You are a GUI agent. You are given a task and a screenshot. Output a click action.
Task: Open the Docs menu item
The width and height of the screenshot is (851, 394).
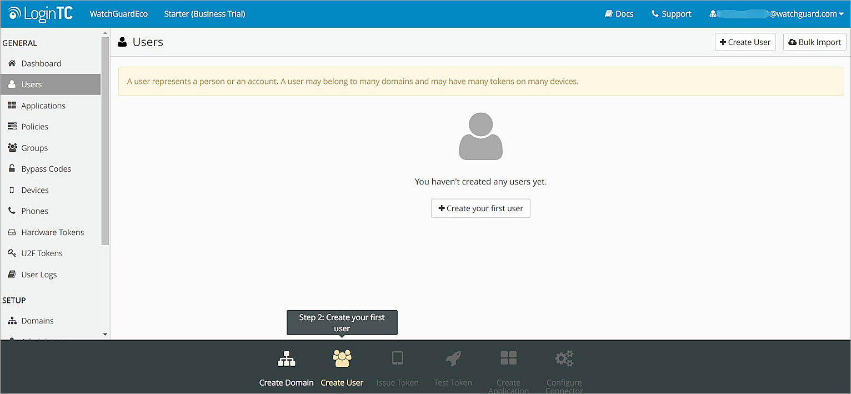619,13
